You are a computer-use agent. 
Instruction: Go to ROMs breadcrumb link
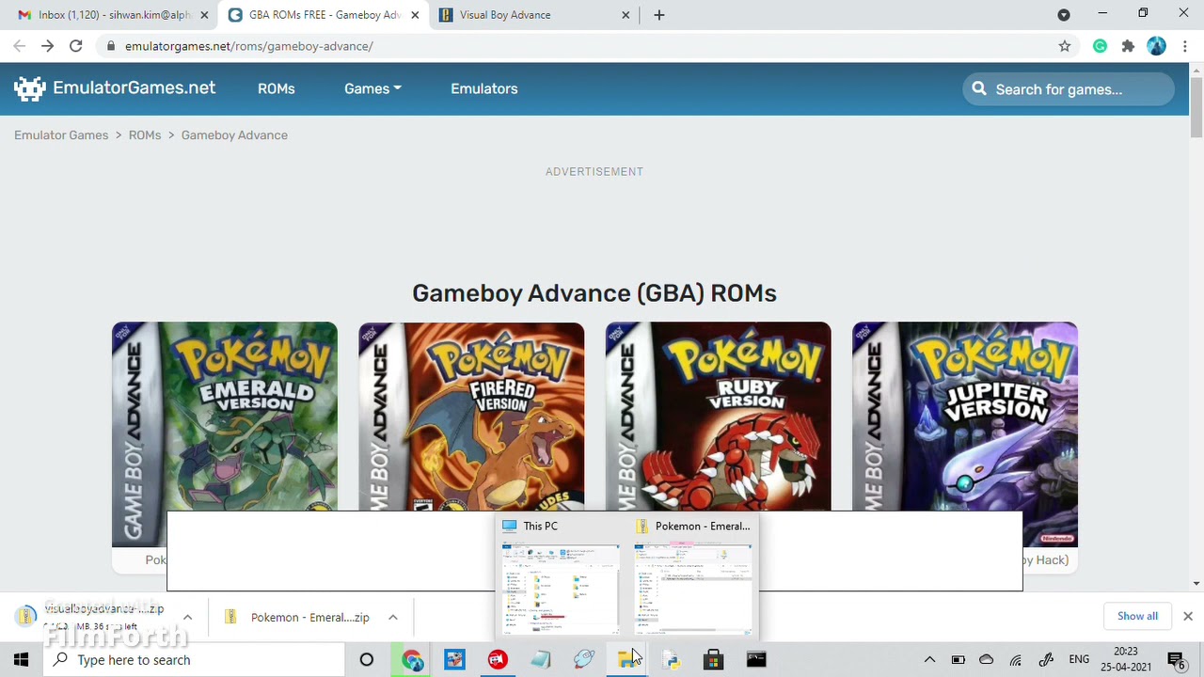click(x=145, y=135)
